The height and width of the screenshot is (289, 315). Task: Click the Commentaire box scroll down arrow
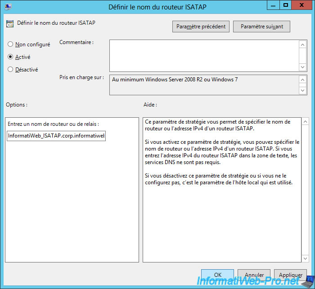click(x=302, y=67)
